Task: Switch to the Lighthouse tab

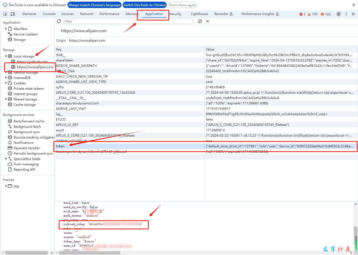Action: point(199,14)
